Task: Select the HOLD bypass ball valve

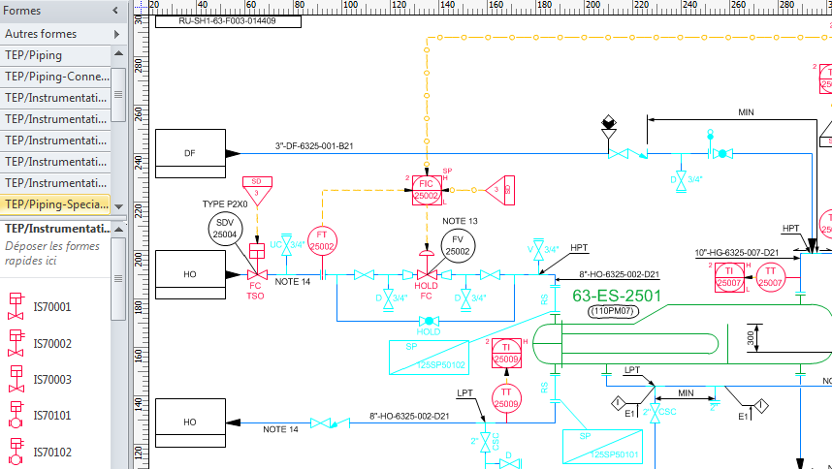Action: click(x=429, y=321)
